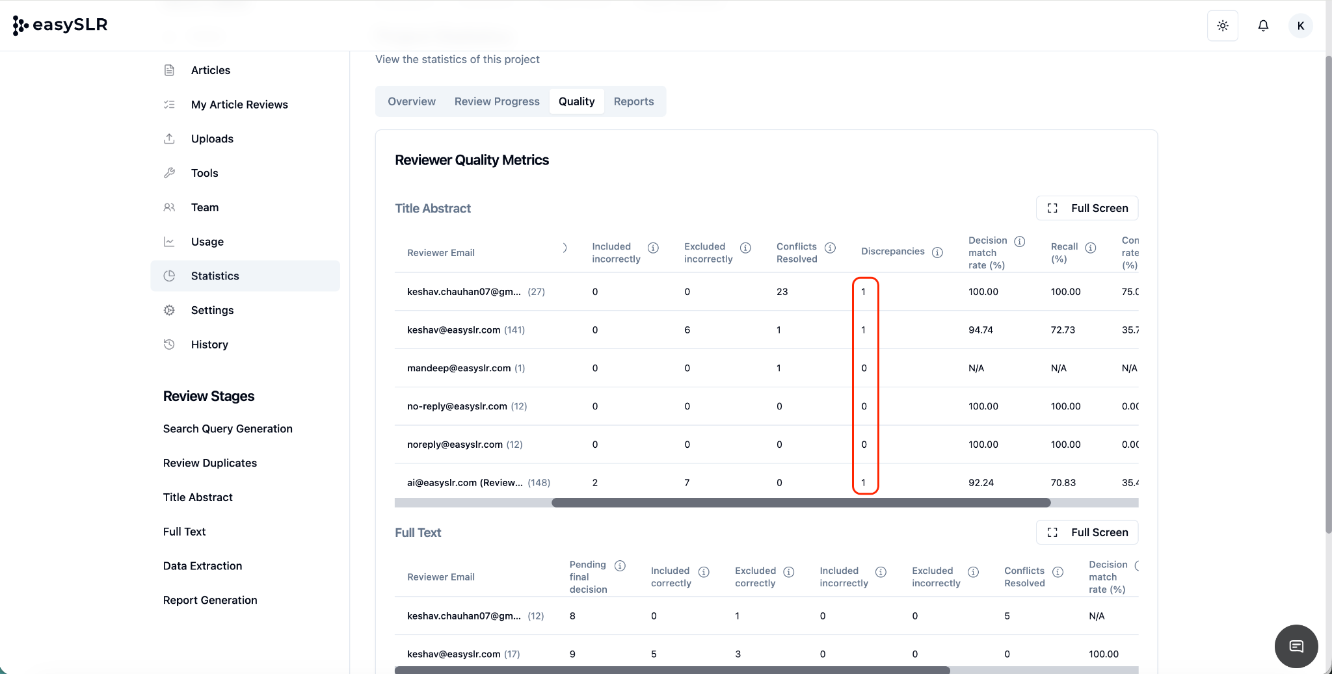The width and height of the screenshot is (1332, 674).
Task: Click info icon next to Discrepancies
Action: tap(937, 252)
